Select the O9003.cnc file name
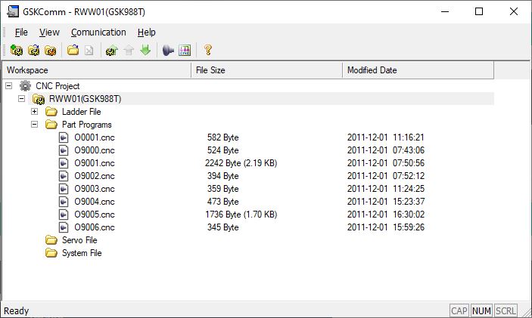532x318 pixels. tap(95, 189)
